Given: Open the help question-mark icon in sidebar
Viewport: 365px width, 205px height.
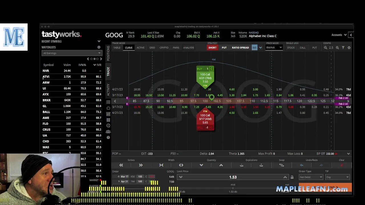Looking at the screenshot, I should point(108,138).
